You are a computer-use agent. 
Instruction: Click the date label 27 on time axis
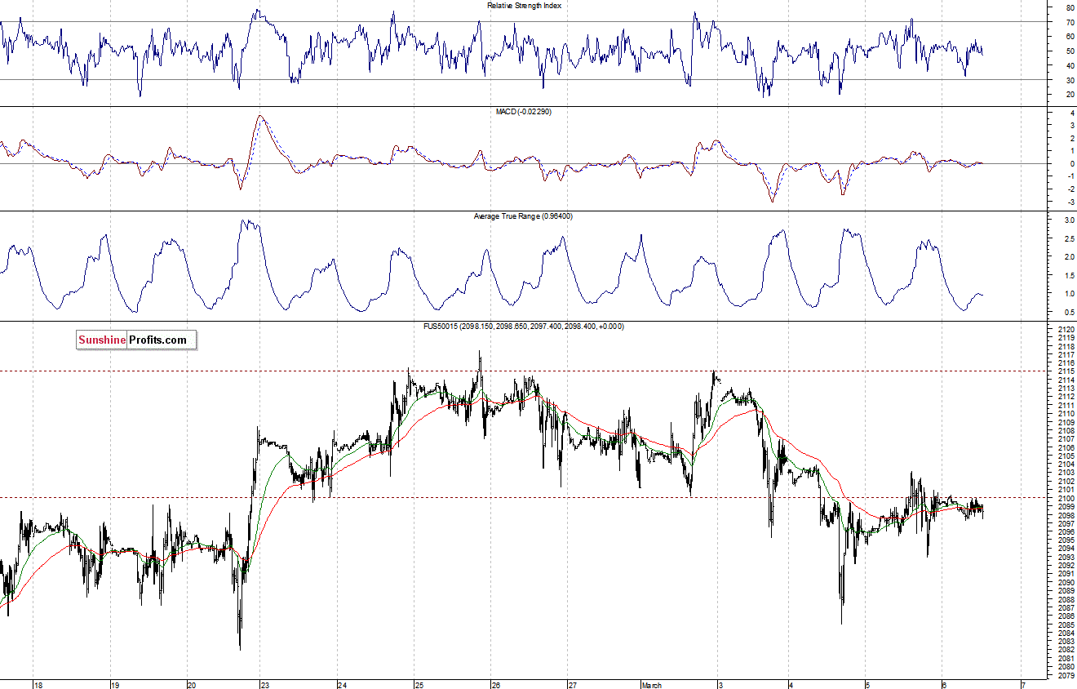572,684
